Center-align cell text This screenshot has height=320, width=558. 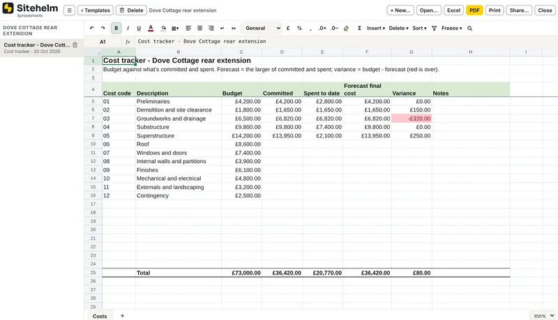(199, 28)
